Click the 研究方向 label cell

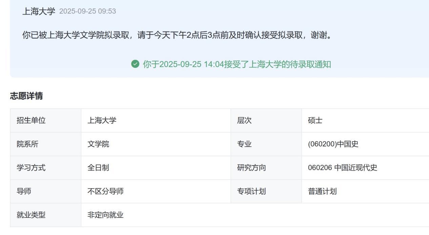pyautogui.click(x=266, y=168)
